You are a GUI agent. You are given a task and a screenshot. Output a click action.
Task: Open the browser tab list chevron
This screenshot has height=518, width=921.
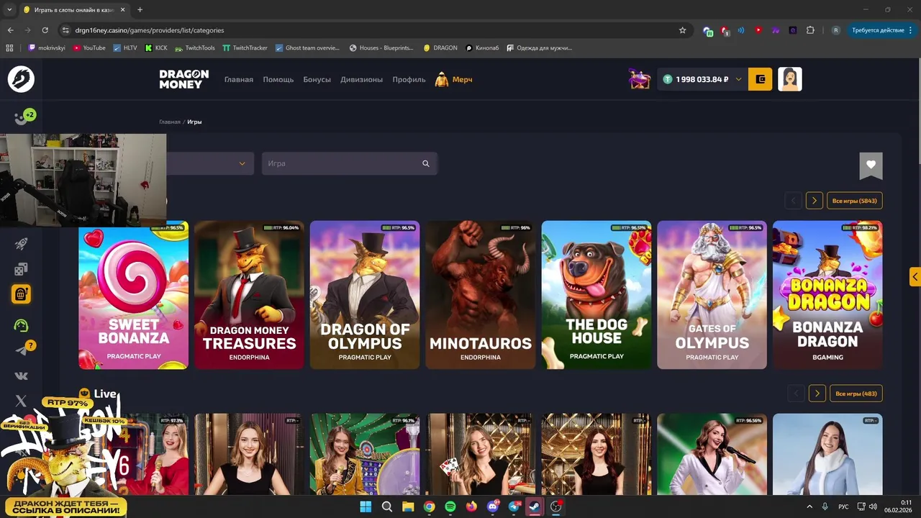[x=9, y=9]
